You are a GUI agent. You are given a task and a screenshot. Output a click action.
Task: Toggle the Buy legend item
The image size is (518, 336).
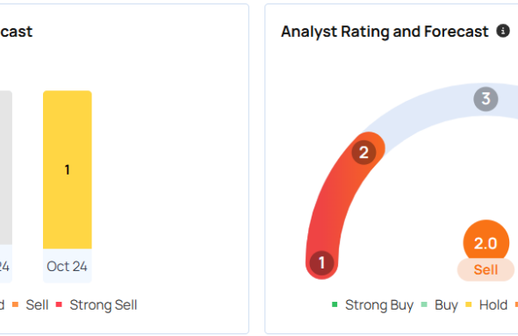pyautogui.click(x=440, y=305)
